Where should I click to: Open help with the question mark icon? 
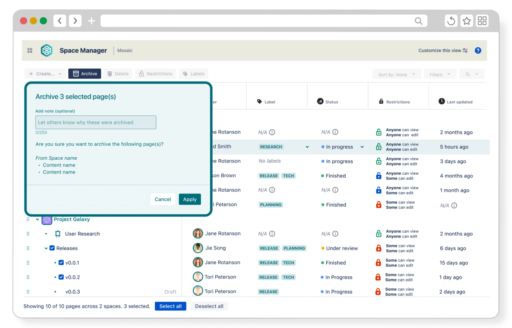click(478, 50)
